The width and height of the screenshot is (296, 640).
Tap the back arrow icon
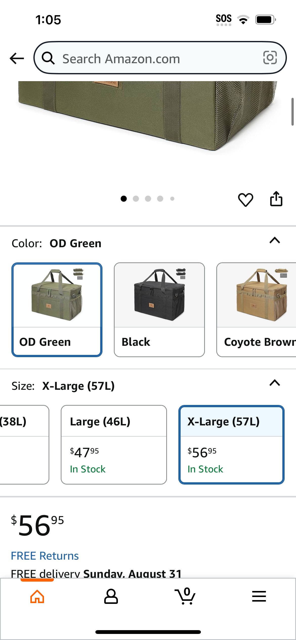click(x=17, y=58)
